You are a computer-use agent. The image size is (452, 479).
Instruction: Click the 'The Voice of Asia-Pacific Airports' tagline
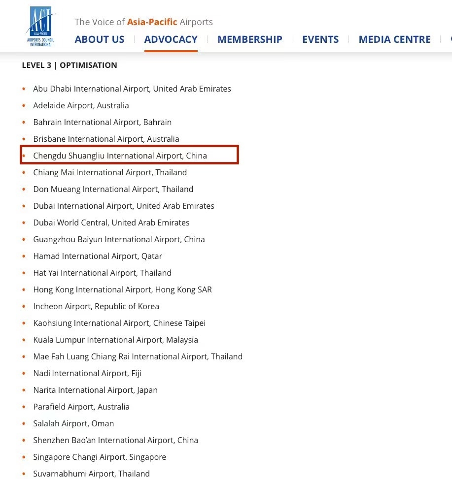click(143, 22)
